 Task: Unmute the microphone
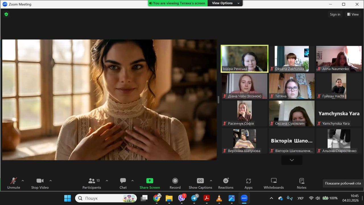click(x=13, y=183)
